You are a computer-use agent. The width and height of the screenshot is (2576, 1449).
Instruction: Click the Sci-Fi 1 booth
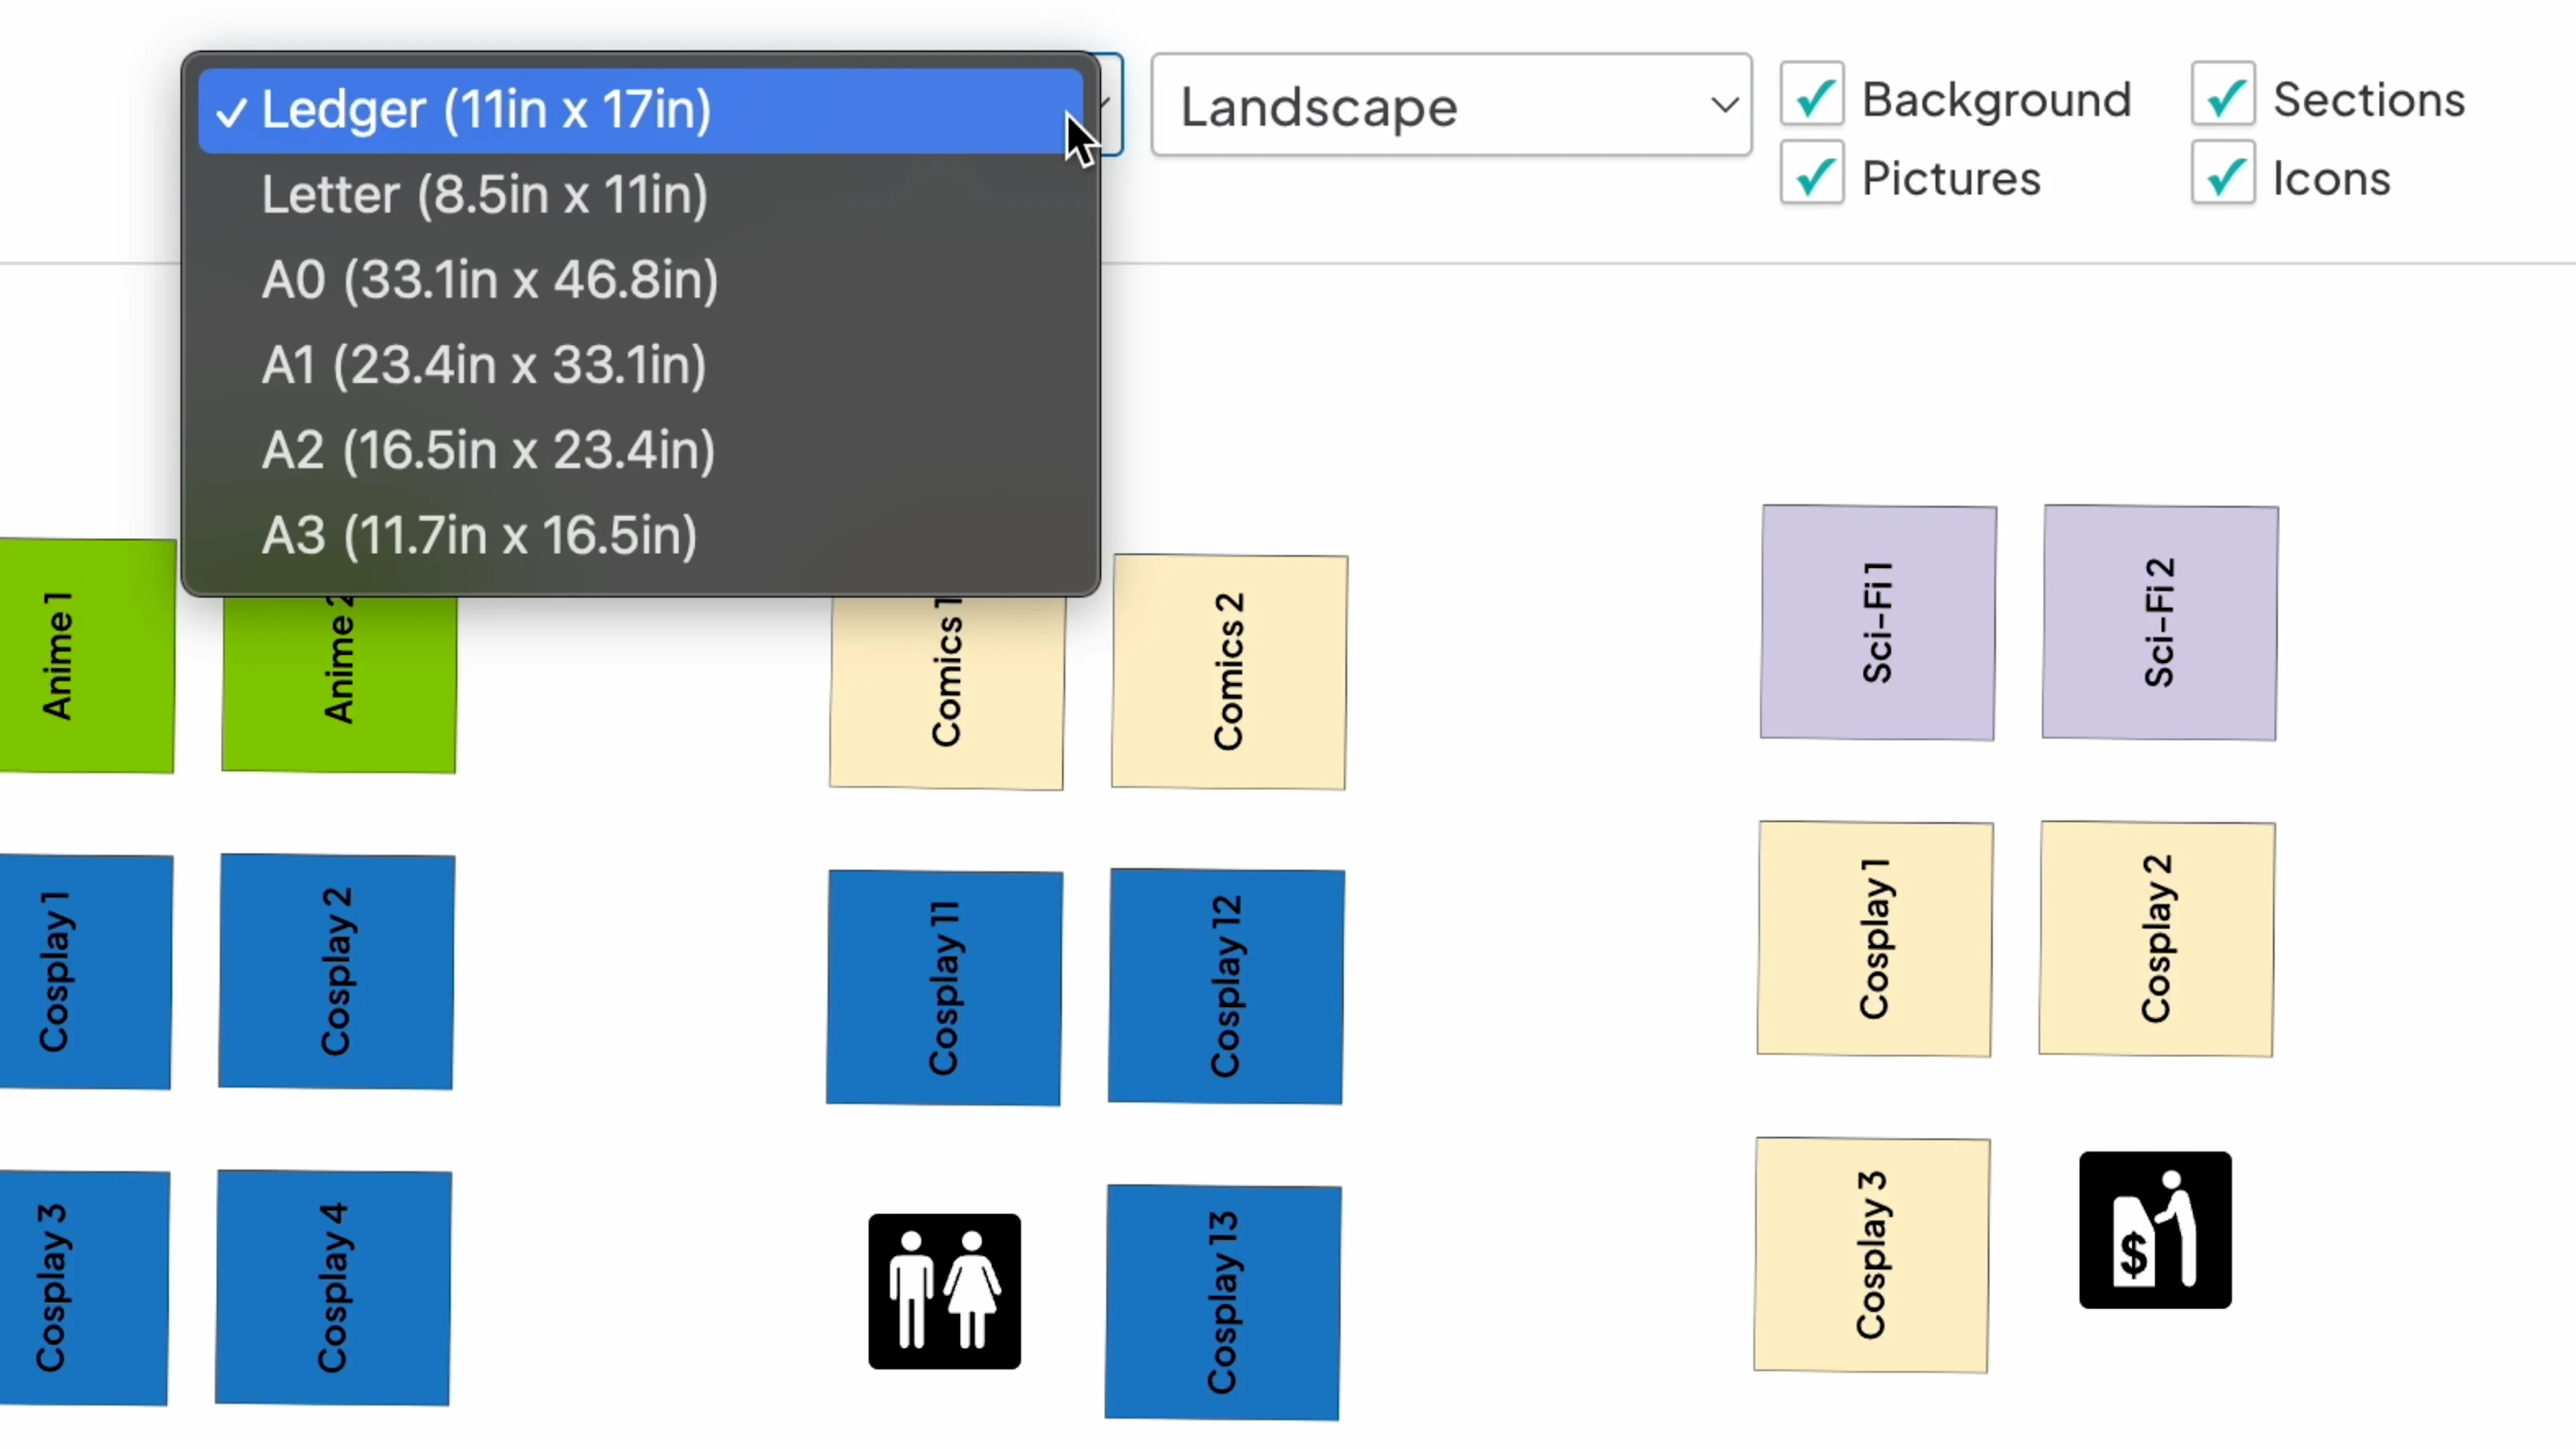[x=1878, y=623]
